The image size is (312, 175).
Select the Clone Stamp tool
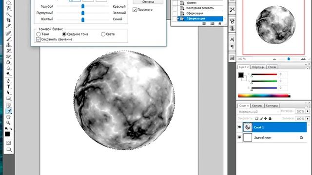9,45
